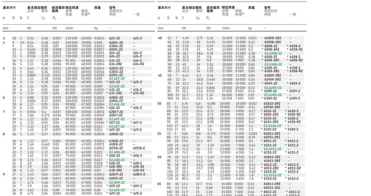Click right table's 质量 column header

251,7
